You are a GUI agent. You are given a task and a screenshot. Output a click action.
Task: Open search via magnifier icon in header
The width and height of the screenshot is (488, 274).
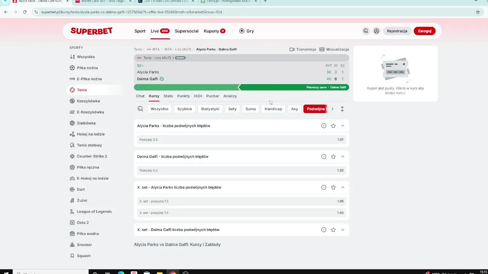pyautogui.click(x=366, y=31)
